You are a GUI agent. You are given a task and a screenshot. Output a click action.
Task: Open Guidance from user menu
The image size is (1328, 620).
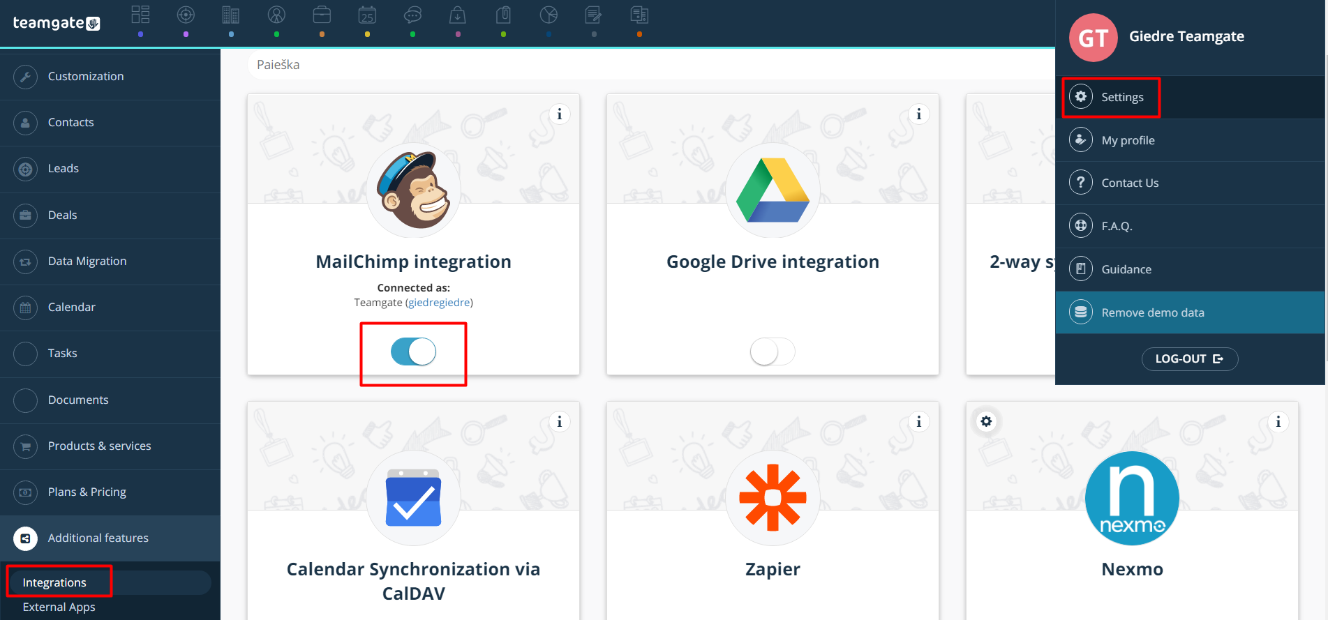1190,269
